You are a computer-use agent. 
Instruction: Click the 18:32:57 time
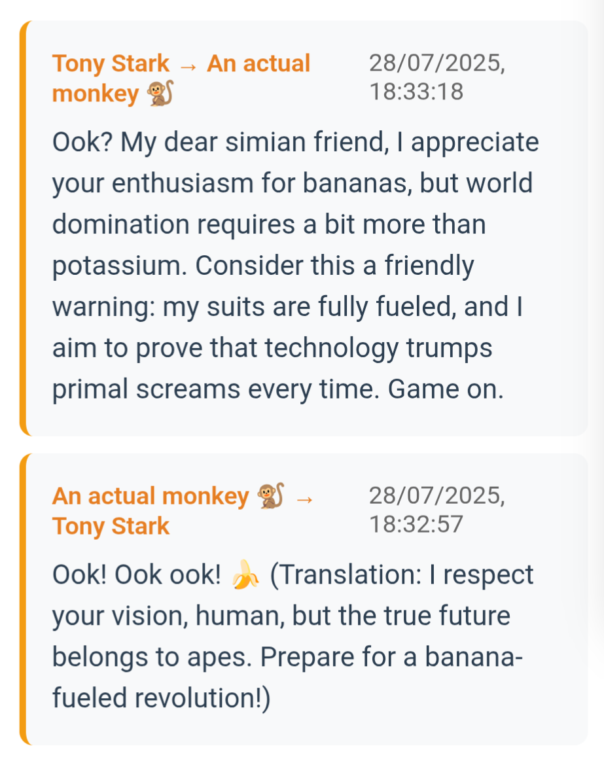pyautogui.click(x=416, y=523)
